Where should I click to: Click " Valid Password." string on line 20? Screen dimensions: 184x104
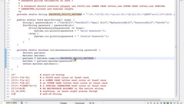[x=90, y=31]
